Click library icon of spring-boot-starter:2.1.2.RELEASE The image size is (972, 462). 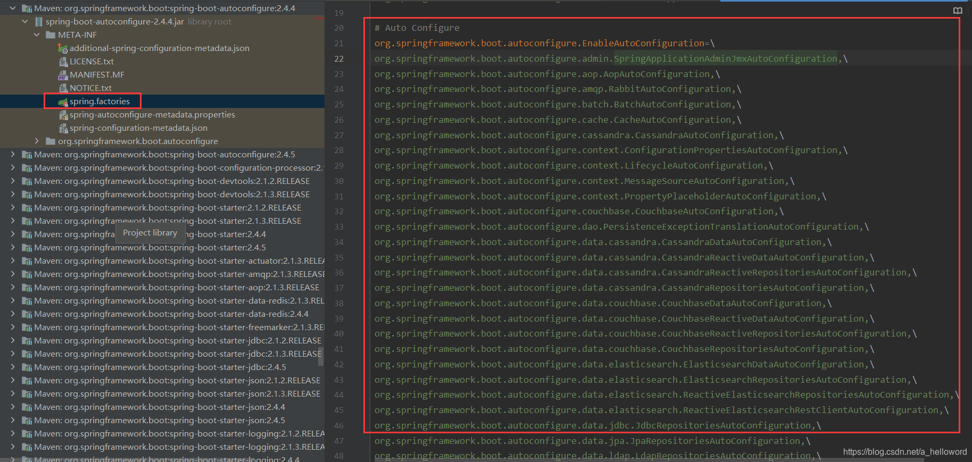[x=27, y=208]
